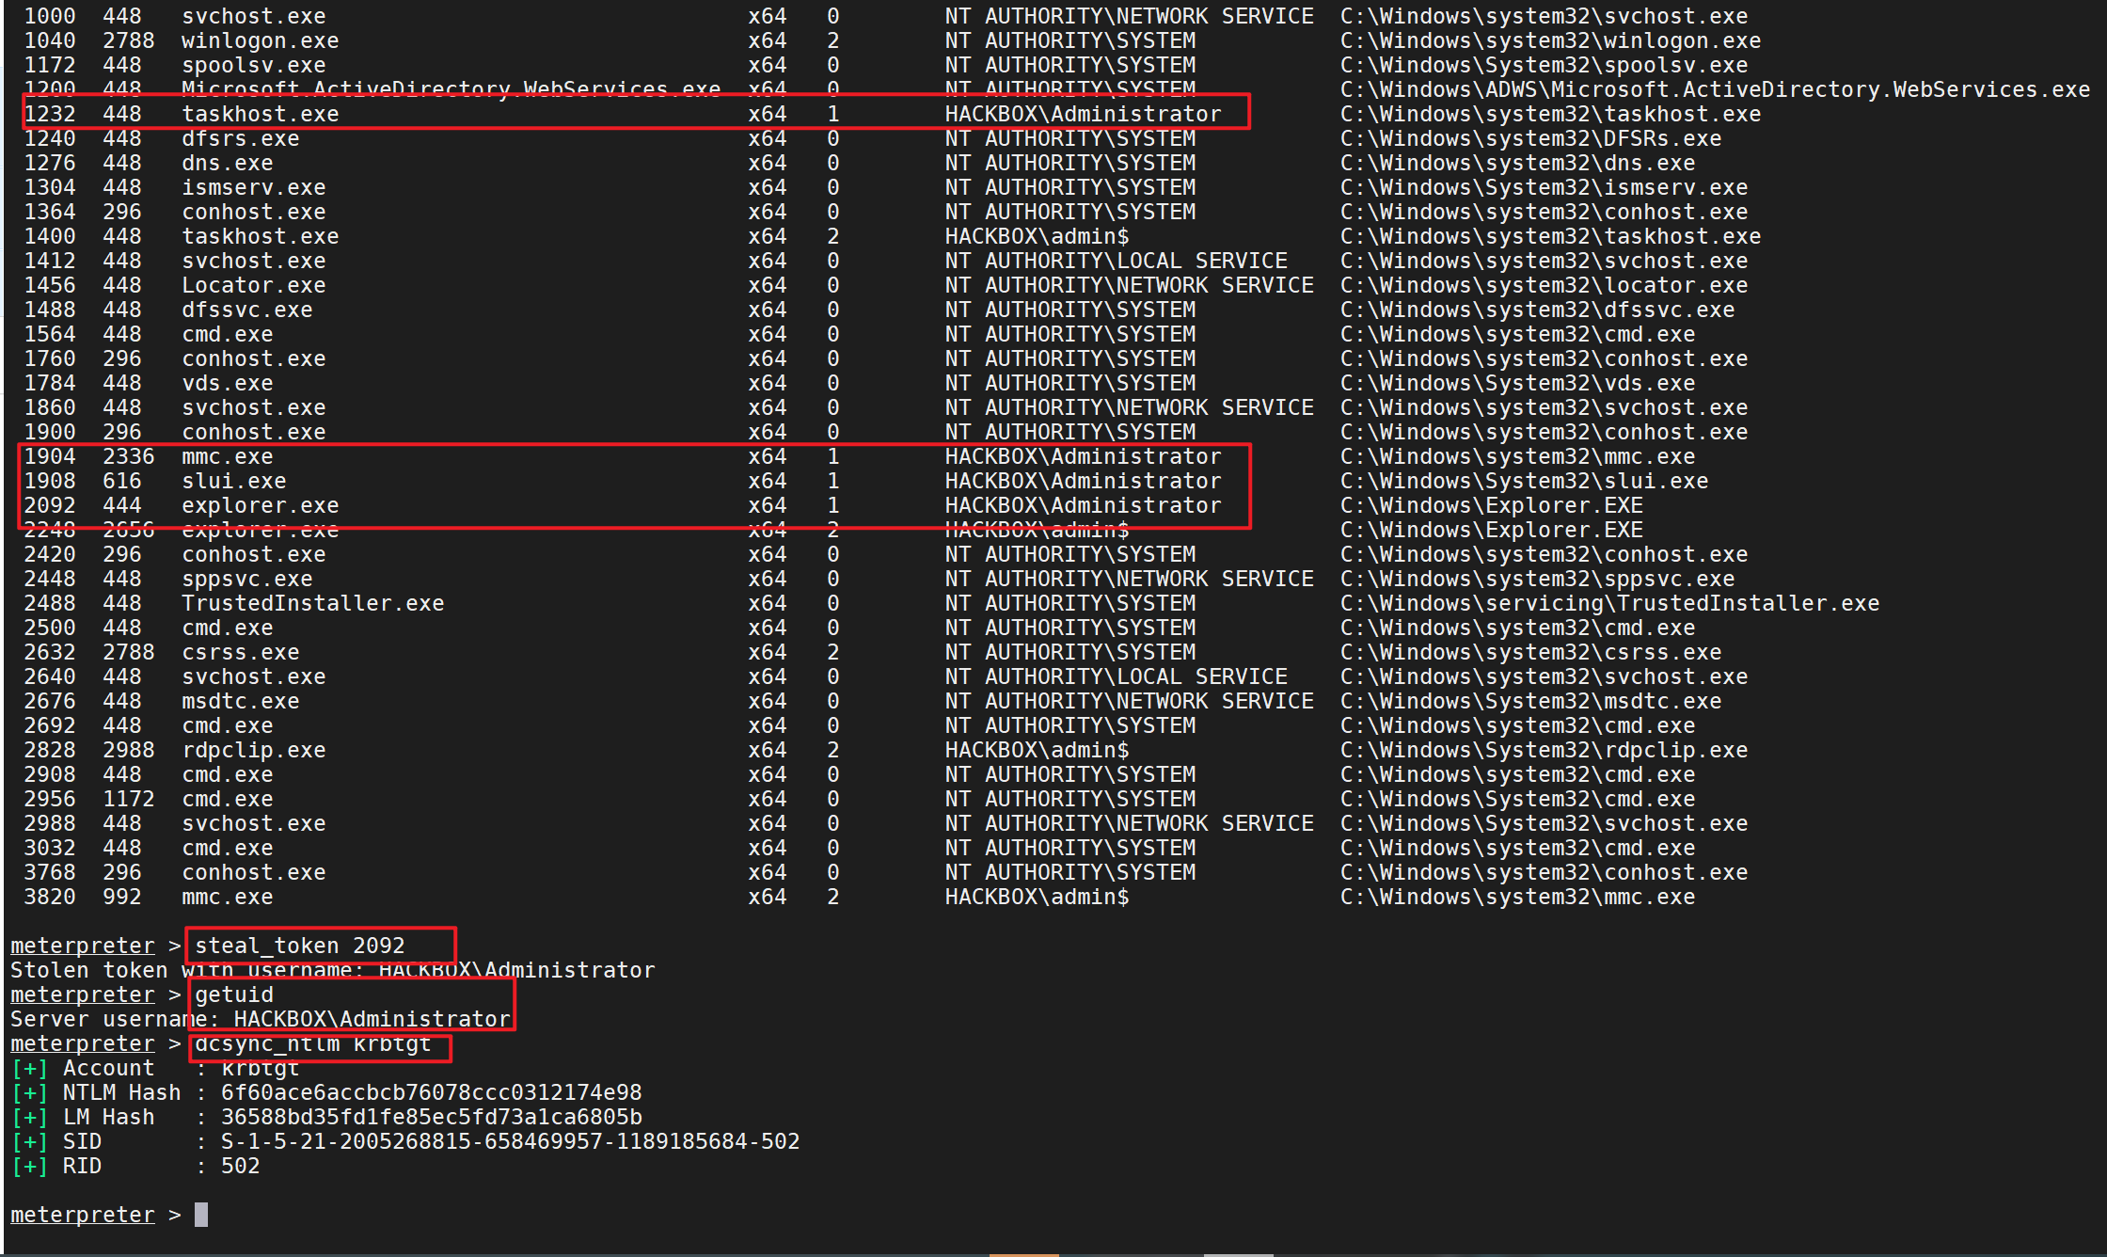
Task: Click the explorer.exe entry with PID 2092
Action: (x=260, y=505)
